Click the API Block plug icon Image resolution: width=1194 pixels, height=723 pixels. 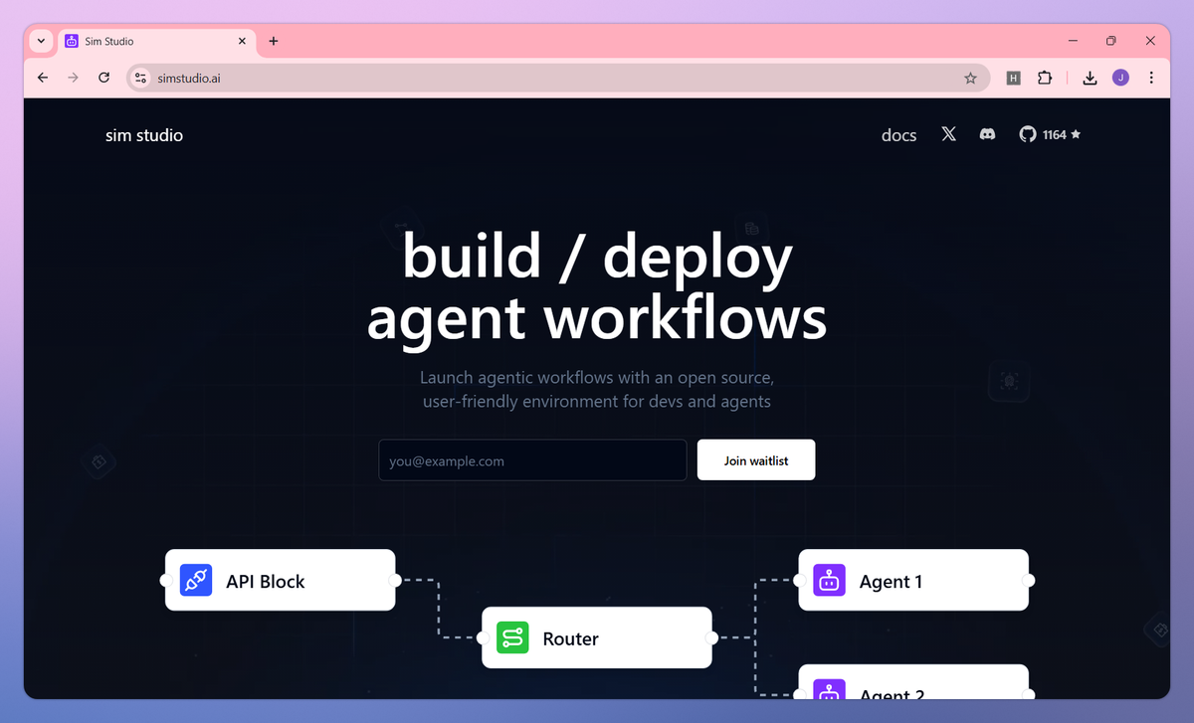coord(196,581)
